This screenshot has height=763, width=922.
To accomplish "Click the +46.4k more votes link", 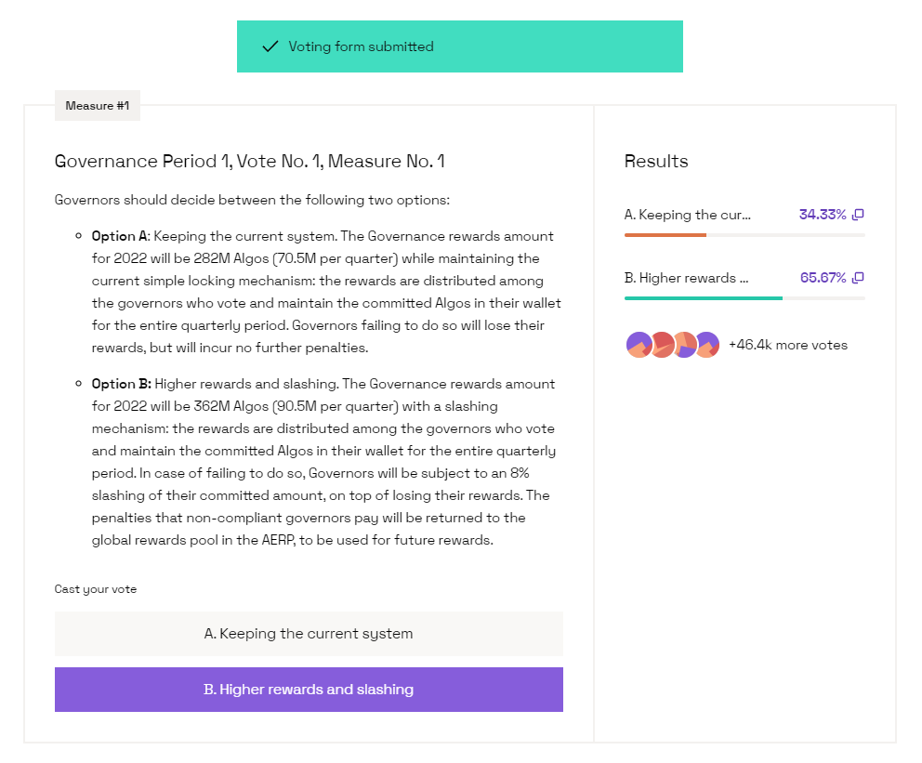I will (x=788, y=345).
